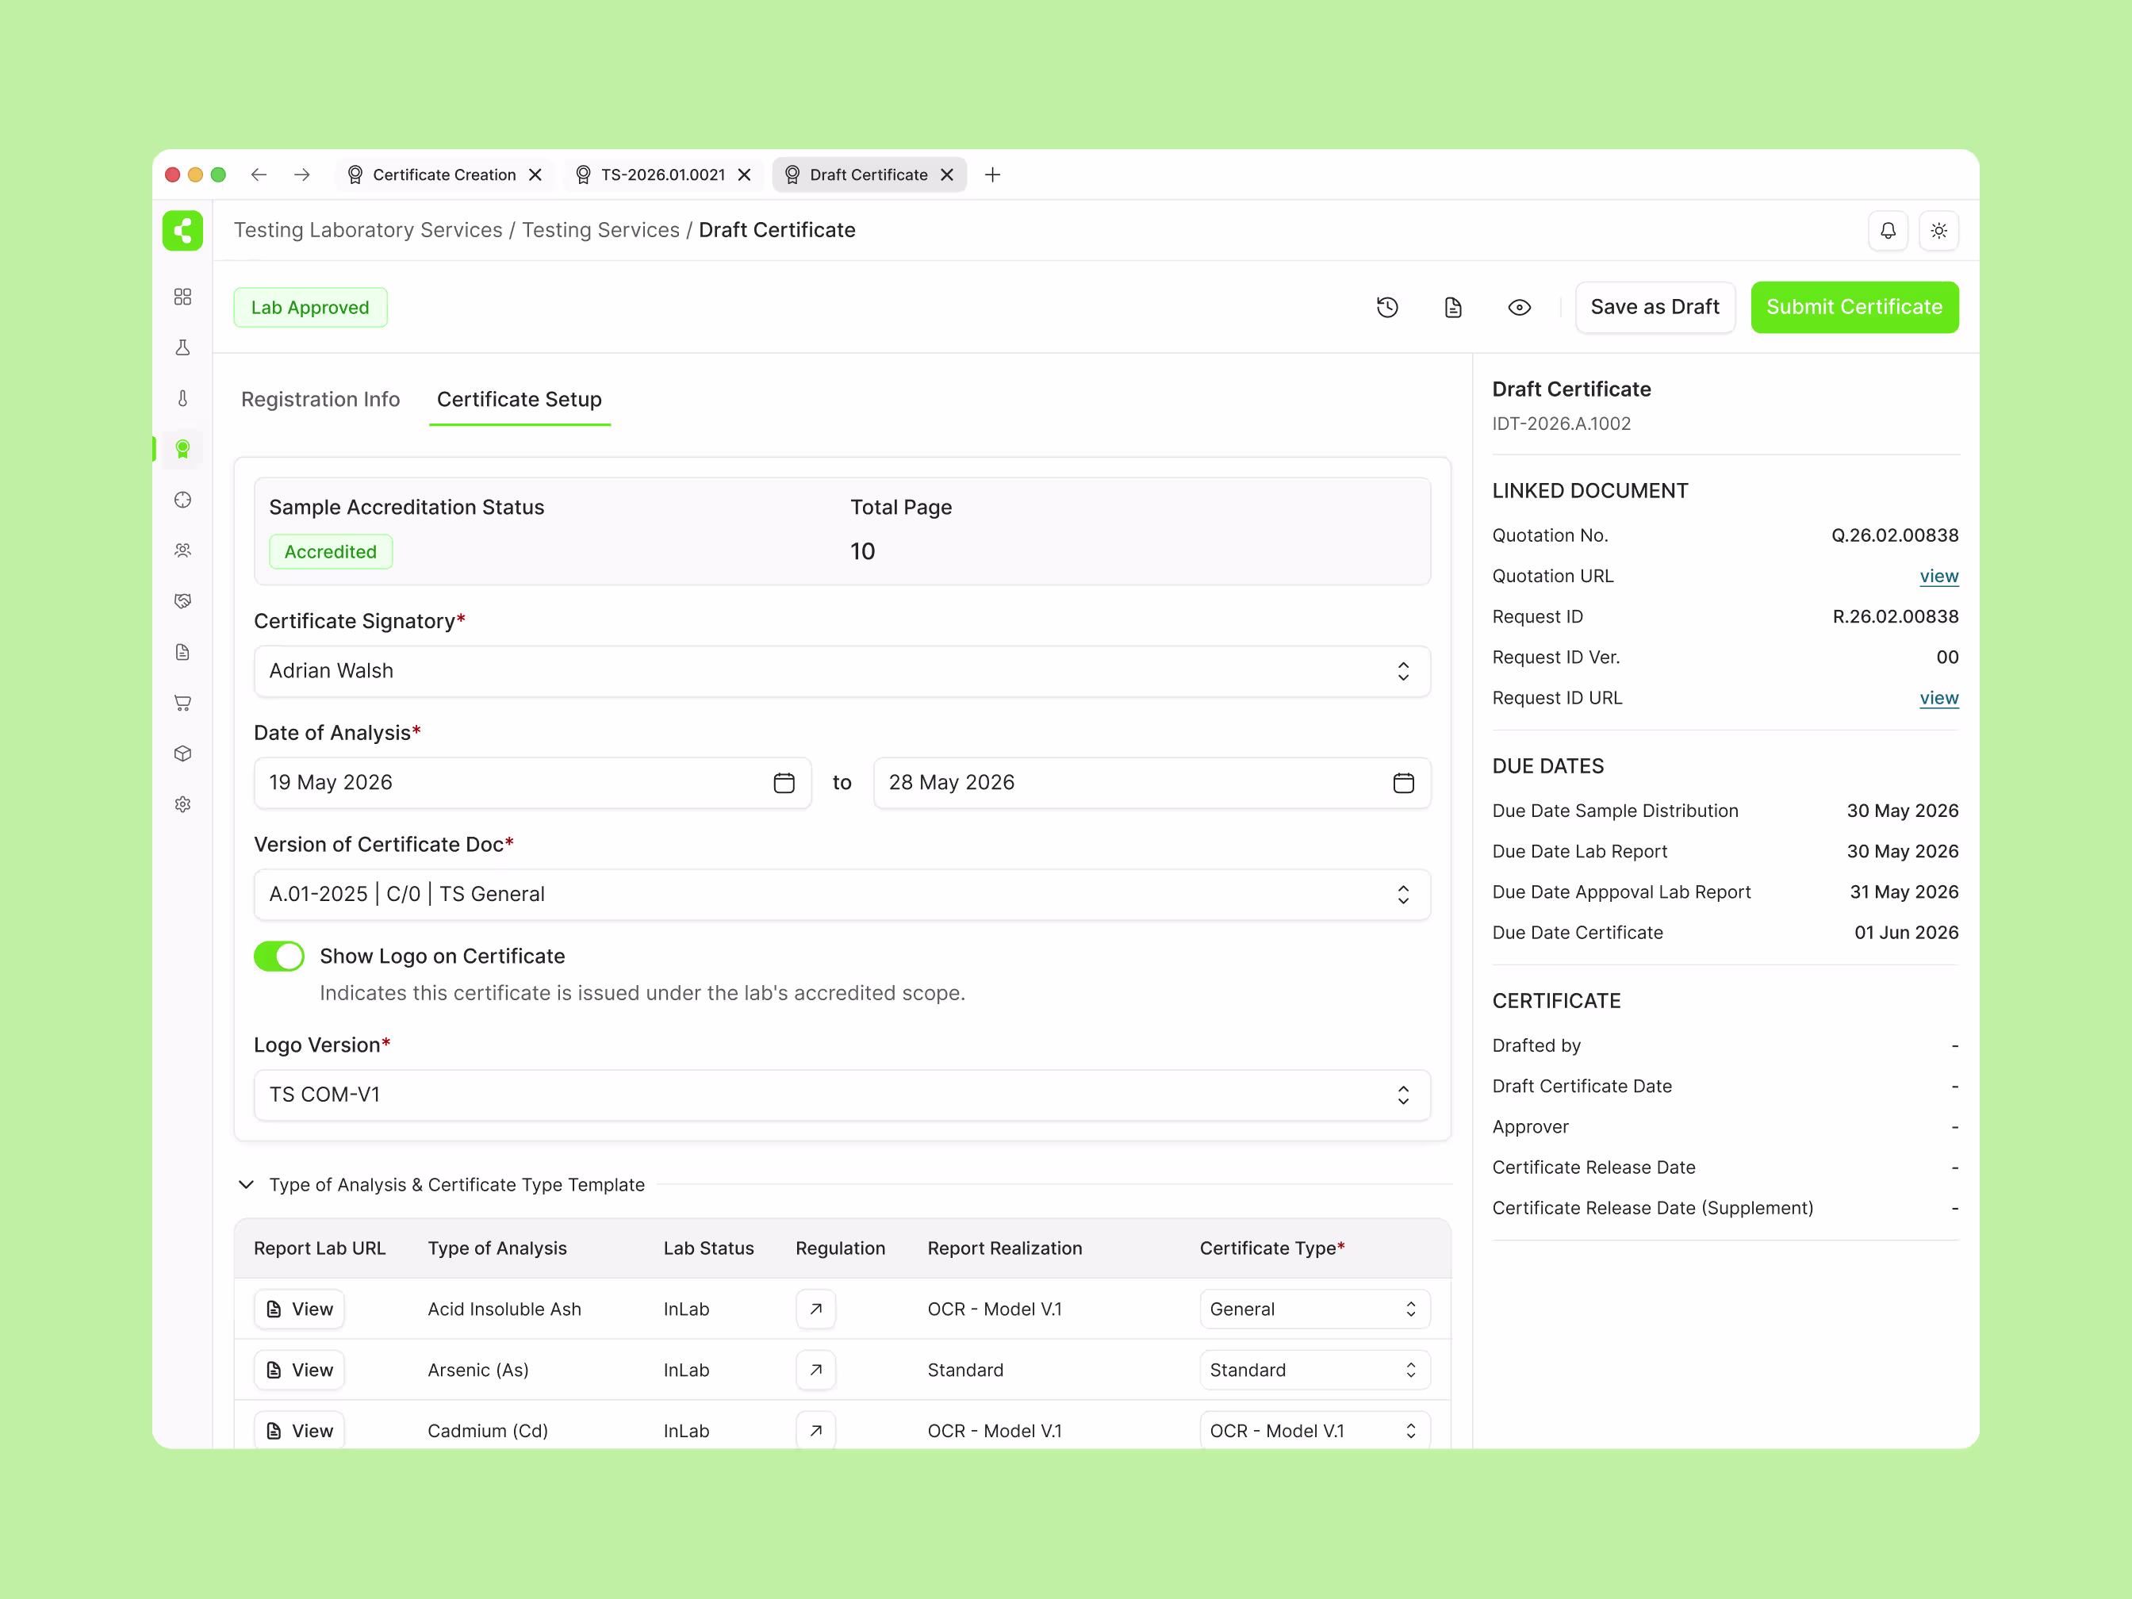Toggle Show Logo on Certificate switch

click(x=278, y=956)
